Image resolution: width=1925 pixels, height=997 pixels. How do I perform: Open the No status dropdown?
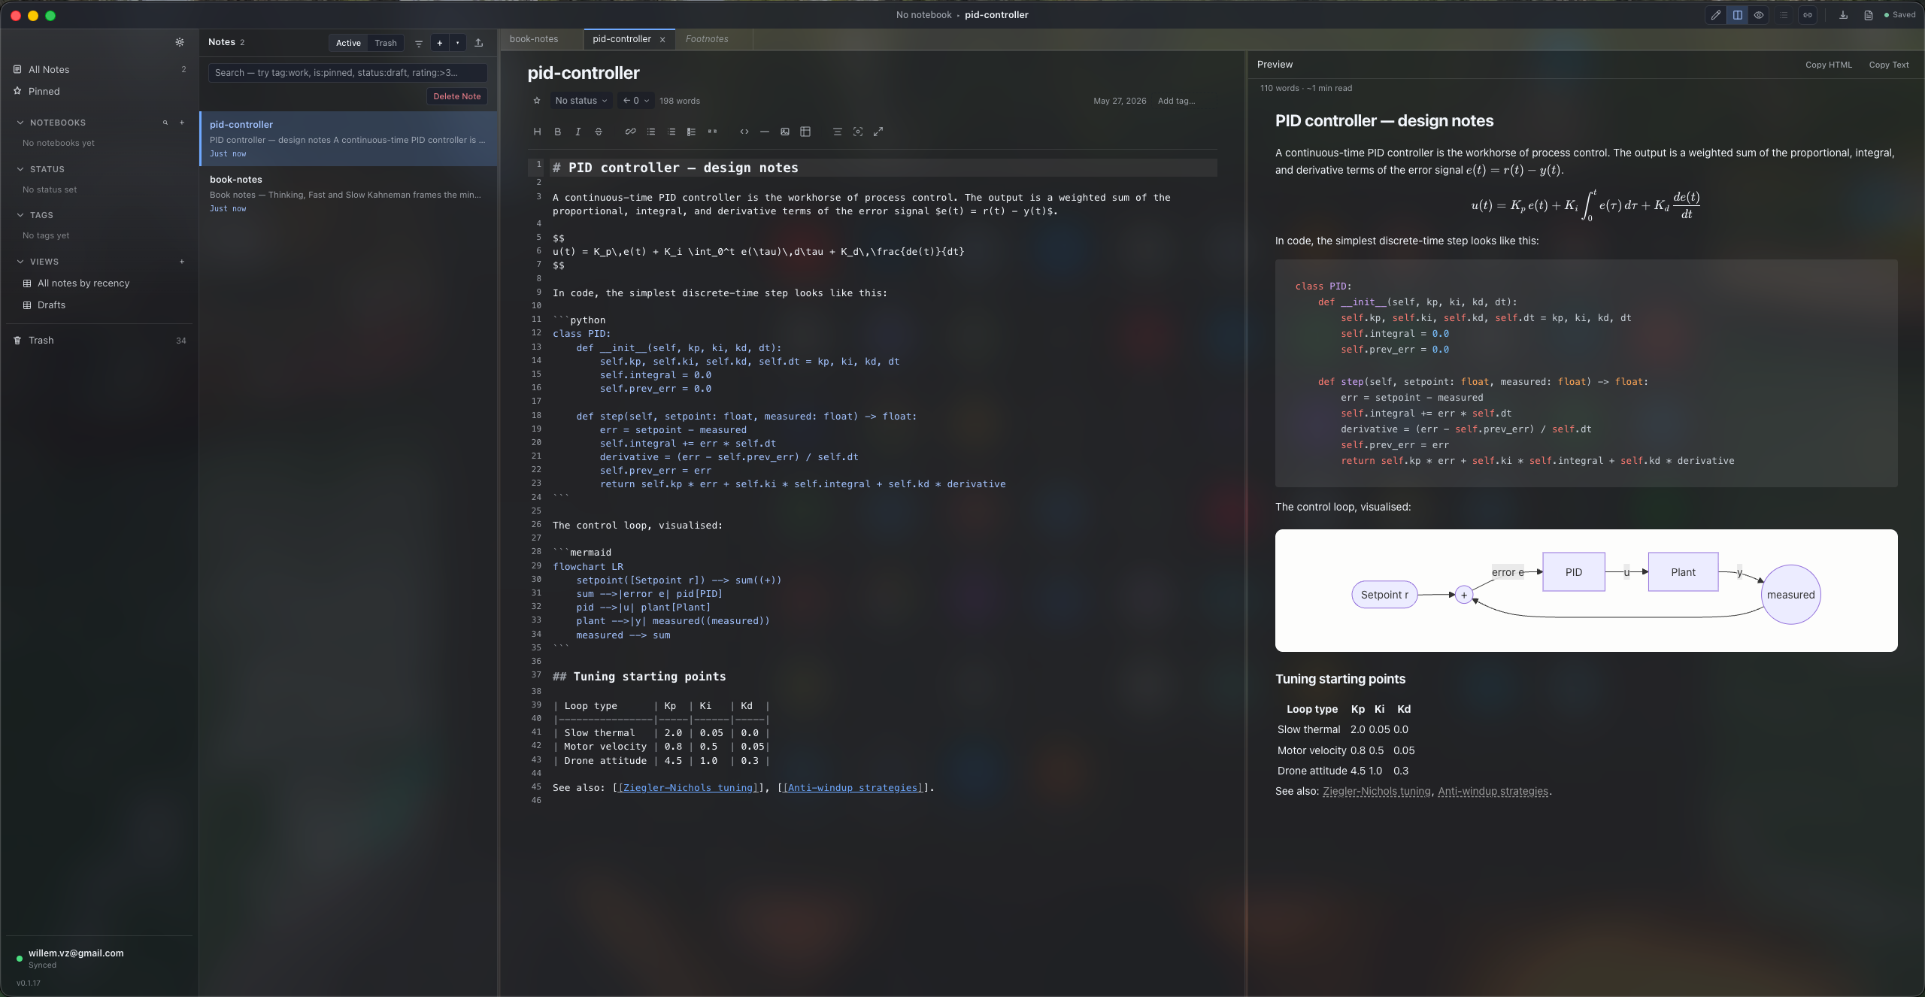coord(581,101)
